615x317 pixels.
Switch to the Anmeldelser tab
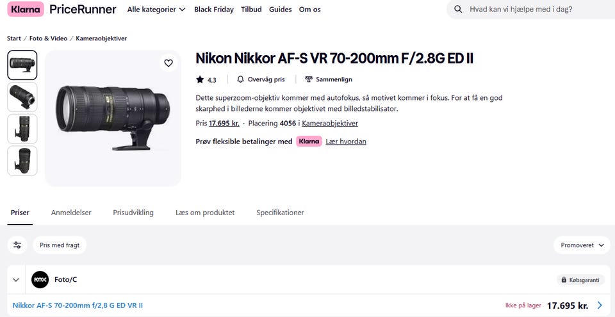[x=71, y=213]
